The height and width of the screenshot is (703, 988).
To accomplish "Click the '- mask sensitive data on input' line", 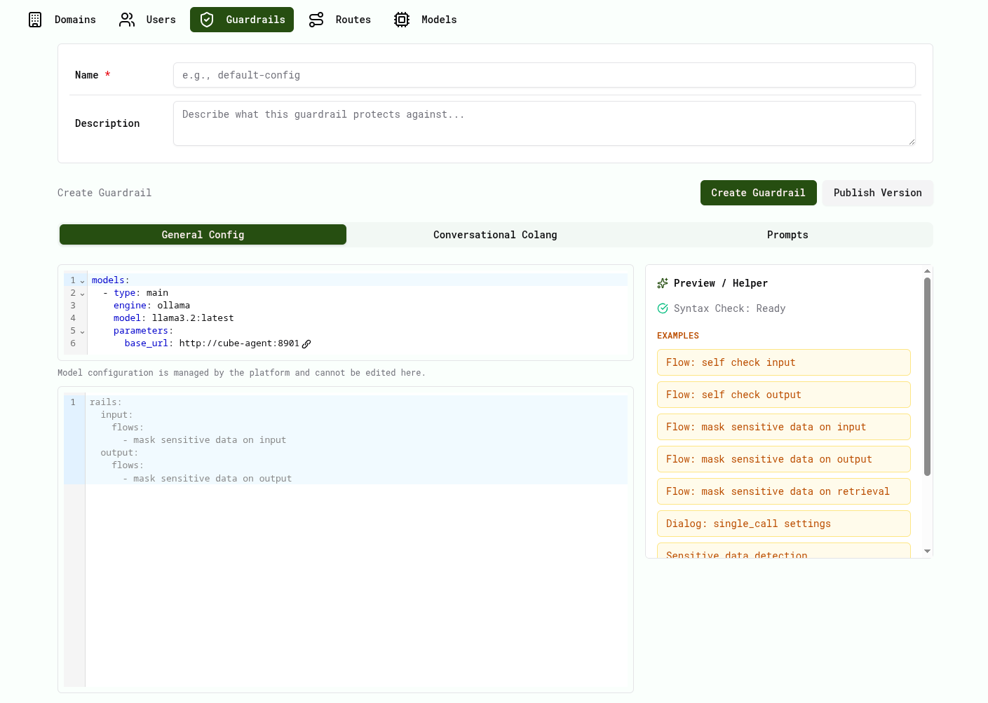I will coord(204,440).
